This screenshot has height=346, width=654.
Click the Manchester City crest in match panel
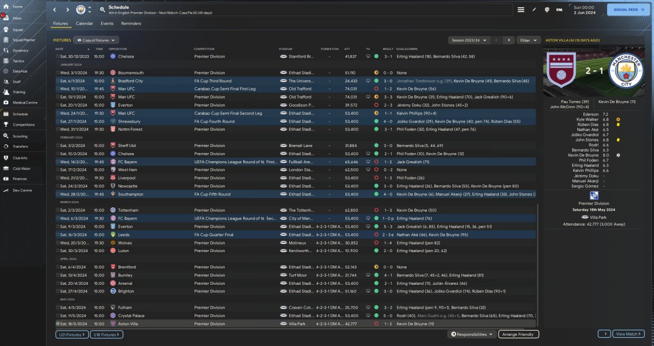pos(625,70)
